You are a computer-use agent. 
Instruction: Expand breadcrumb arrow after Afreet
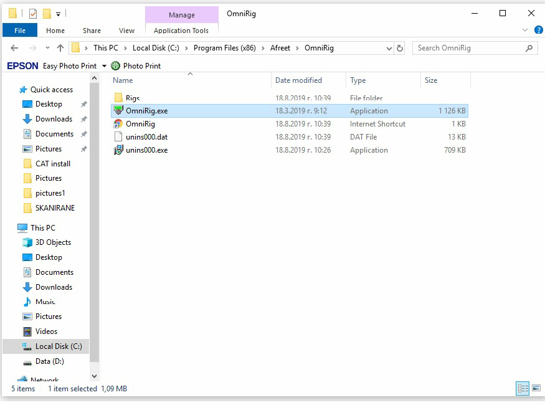tap(297, 48)
